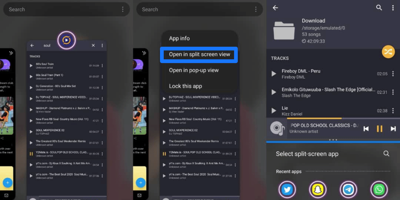Image resolution: width=400 pixels, height=200 pixels.
Task: Open Twitter from the recent apps row
Action: point(287,189)
